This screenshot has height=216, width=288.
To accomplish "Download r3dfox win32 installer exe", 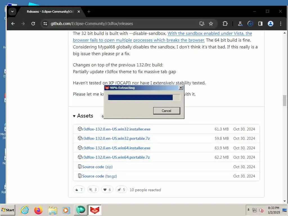I will tap(116, 129).
